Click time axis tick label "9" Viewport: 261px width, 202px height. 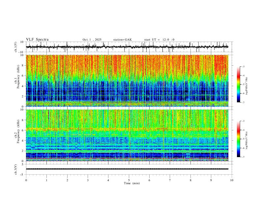pyautogui.click(x=211, y=180)
